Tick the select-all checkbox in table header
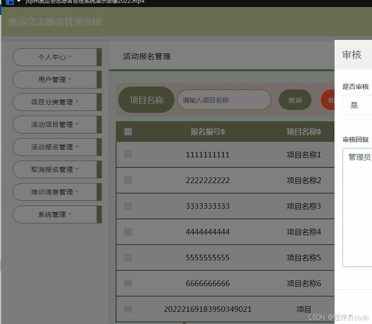372x324 pixels. click(128, 132)
